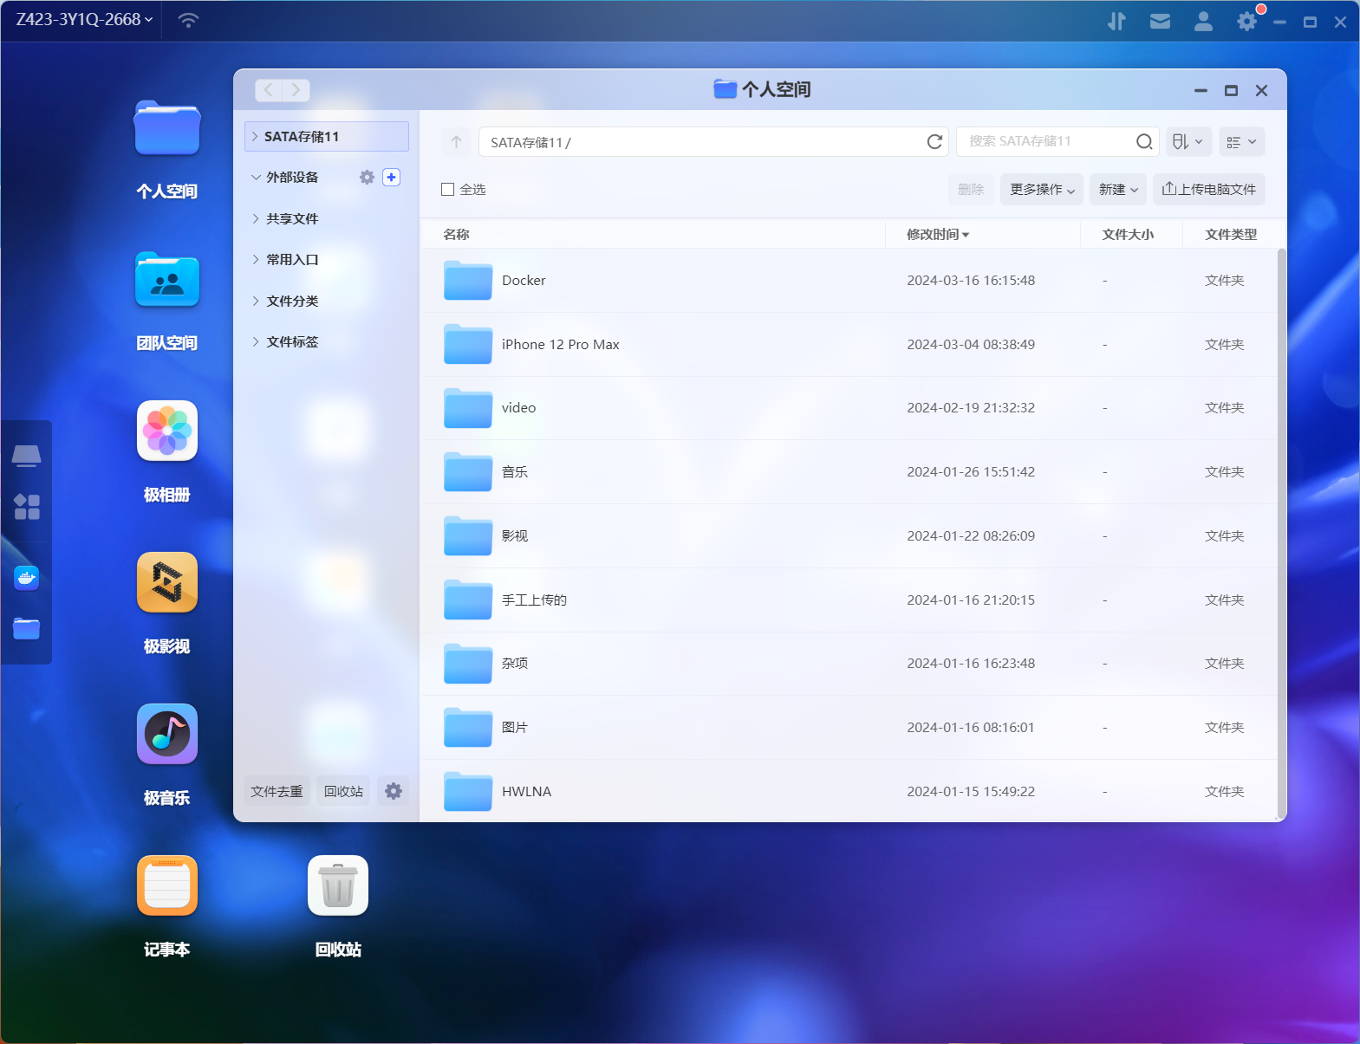Viewport: 1360px width, 1044px height.
Task: Click the 文件去重 button
Action: [x=277, y=791]
